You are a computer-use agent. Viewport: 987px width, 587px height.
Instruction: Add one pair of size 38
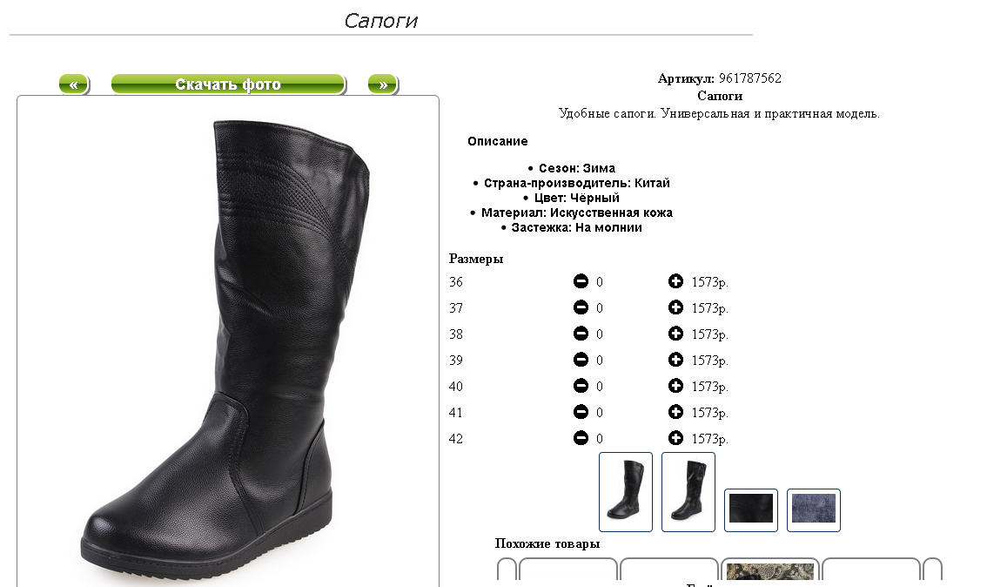[x=675, y=334]
